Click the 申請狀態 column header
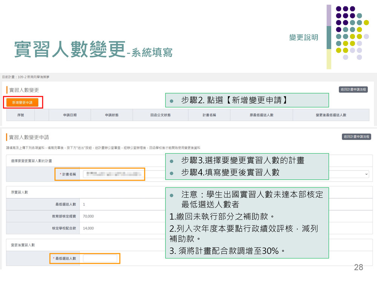Image resolution: width=377 pixels, height=283 pixels. click(112, 115)
